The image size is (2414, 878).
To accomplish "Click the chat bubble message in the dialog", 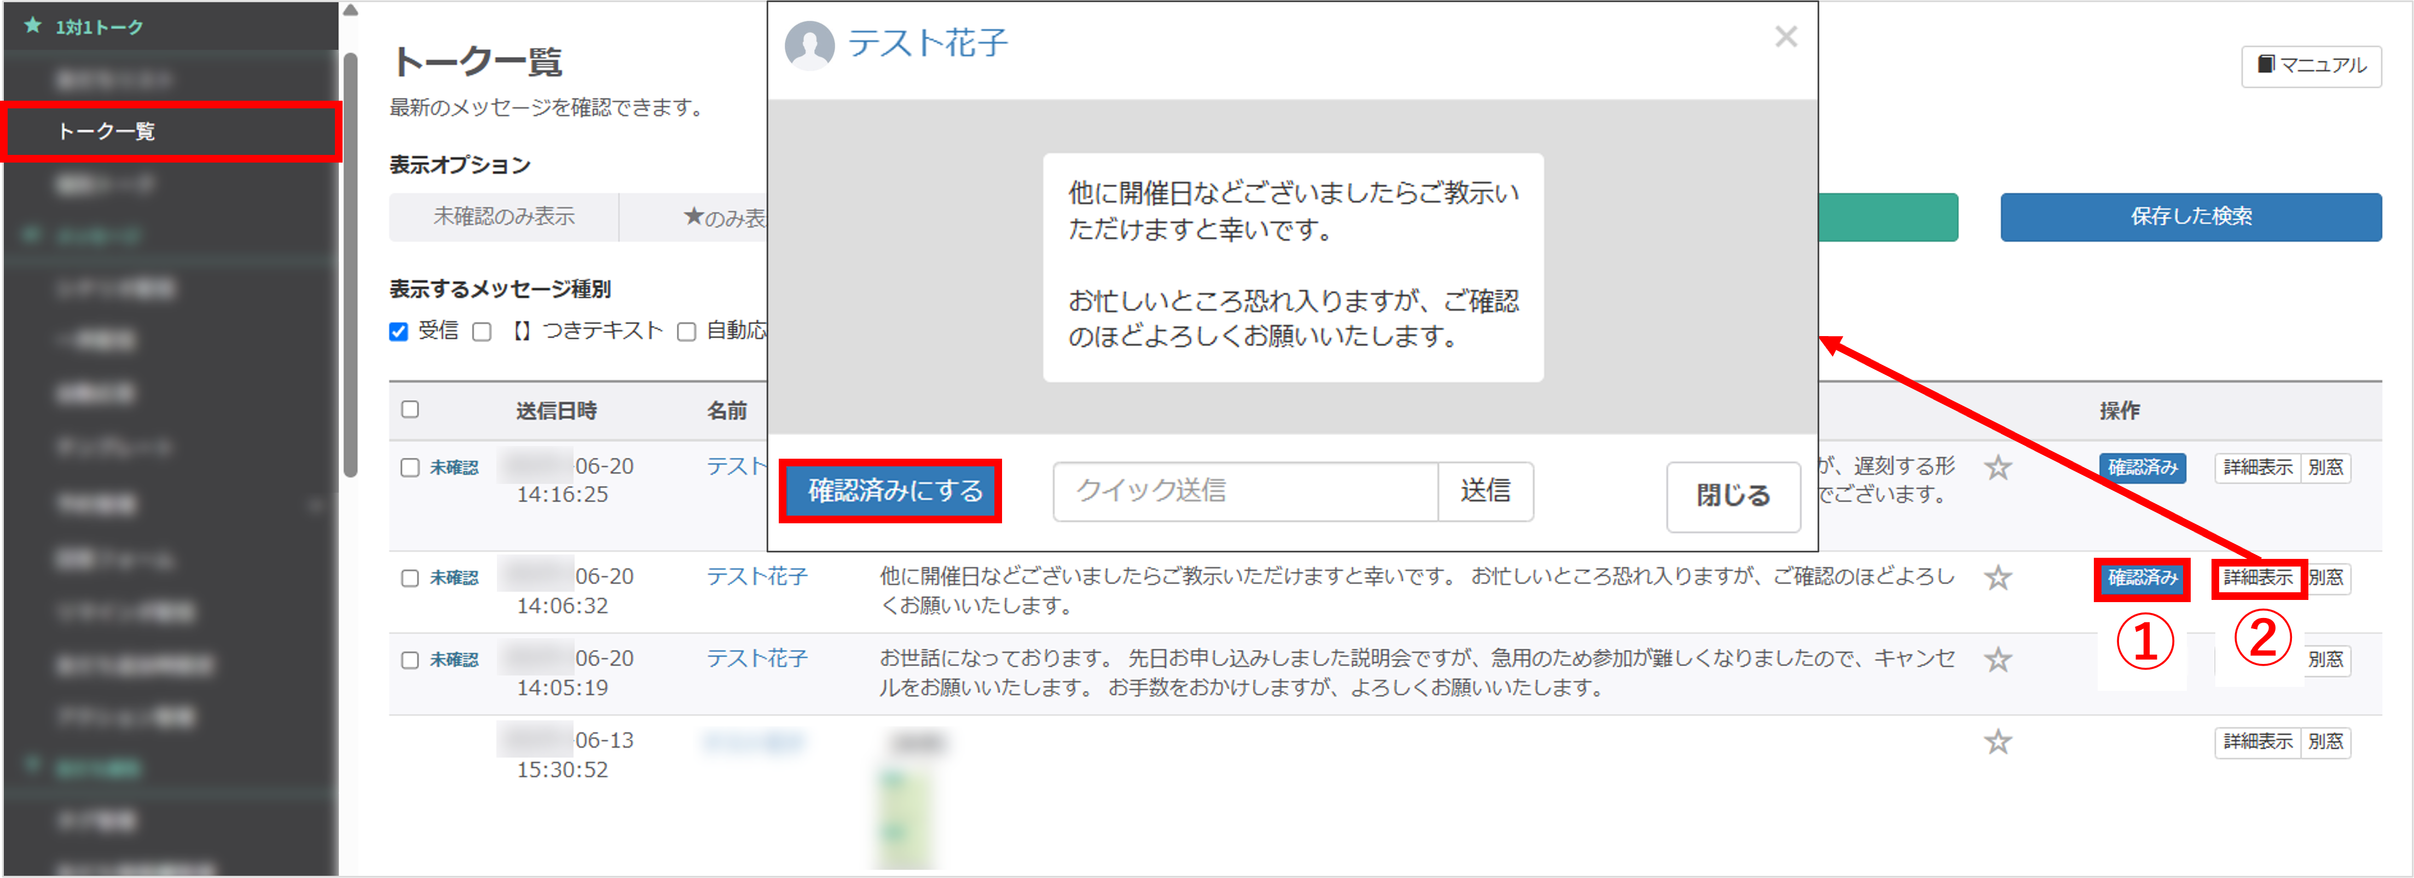I will pos(1292,267).
